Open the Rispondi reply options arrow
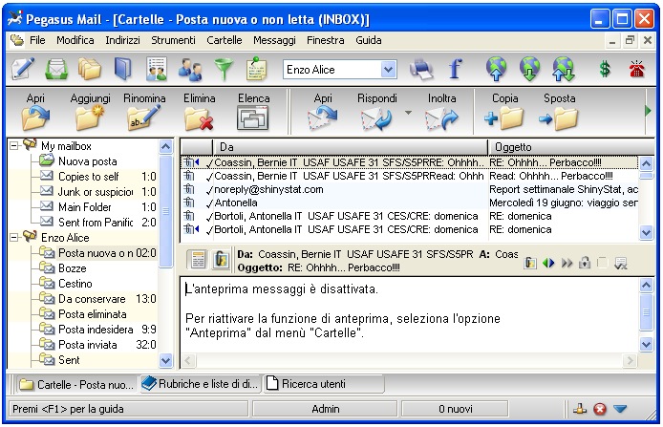This screenshot has width=663, height=427. coord(408,113)
